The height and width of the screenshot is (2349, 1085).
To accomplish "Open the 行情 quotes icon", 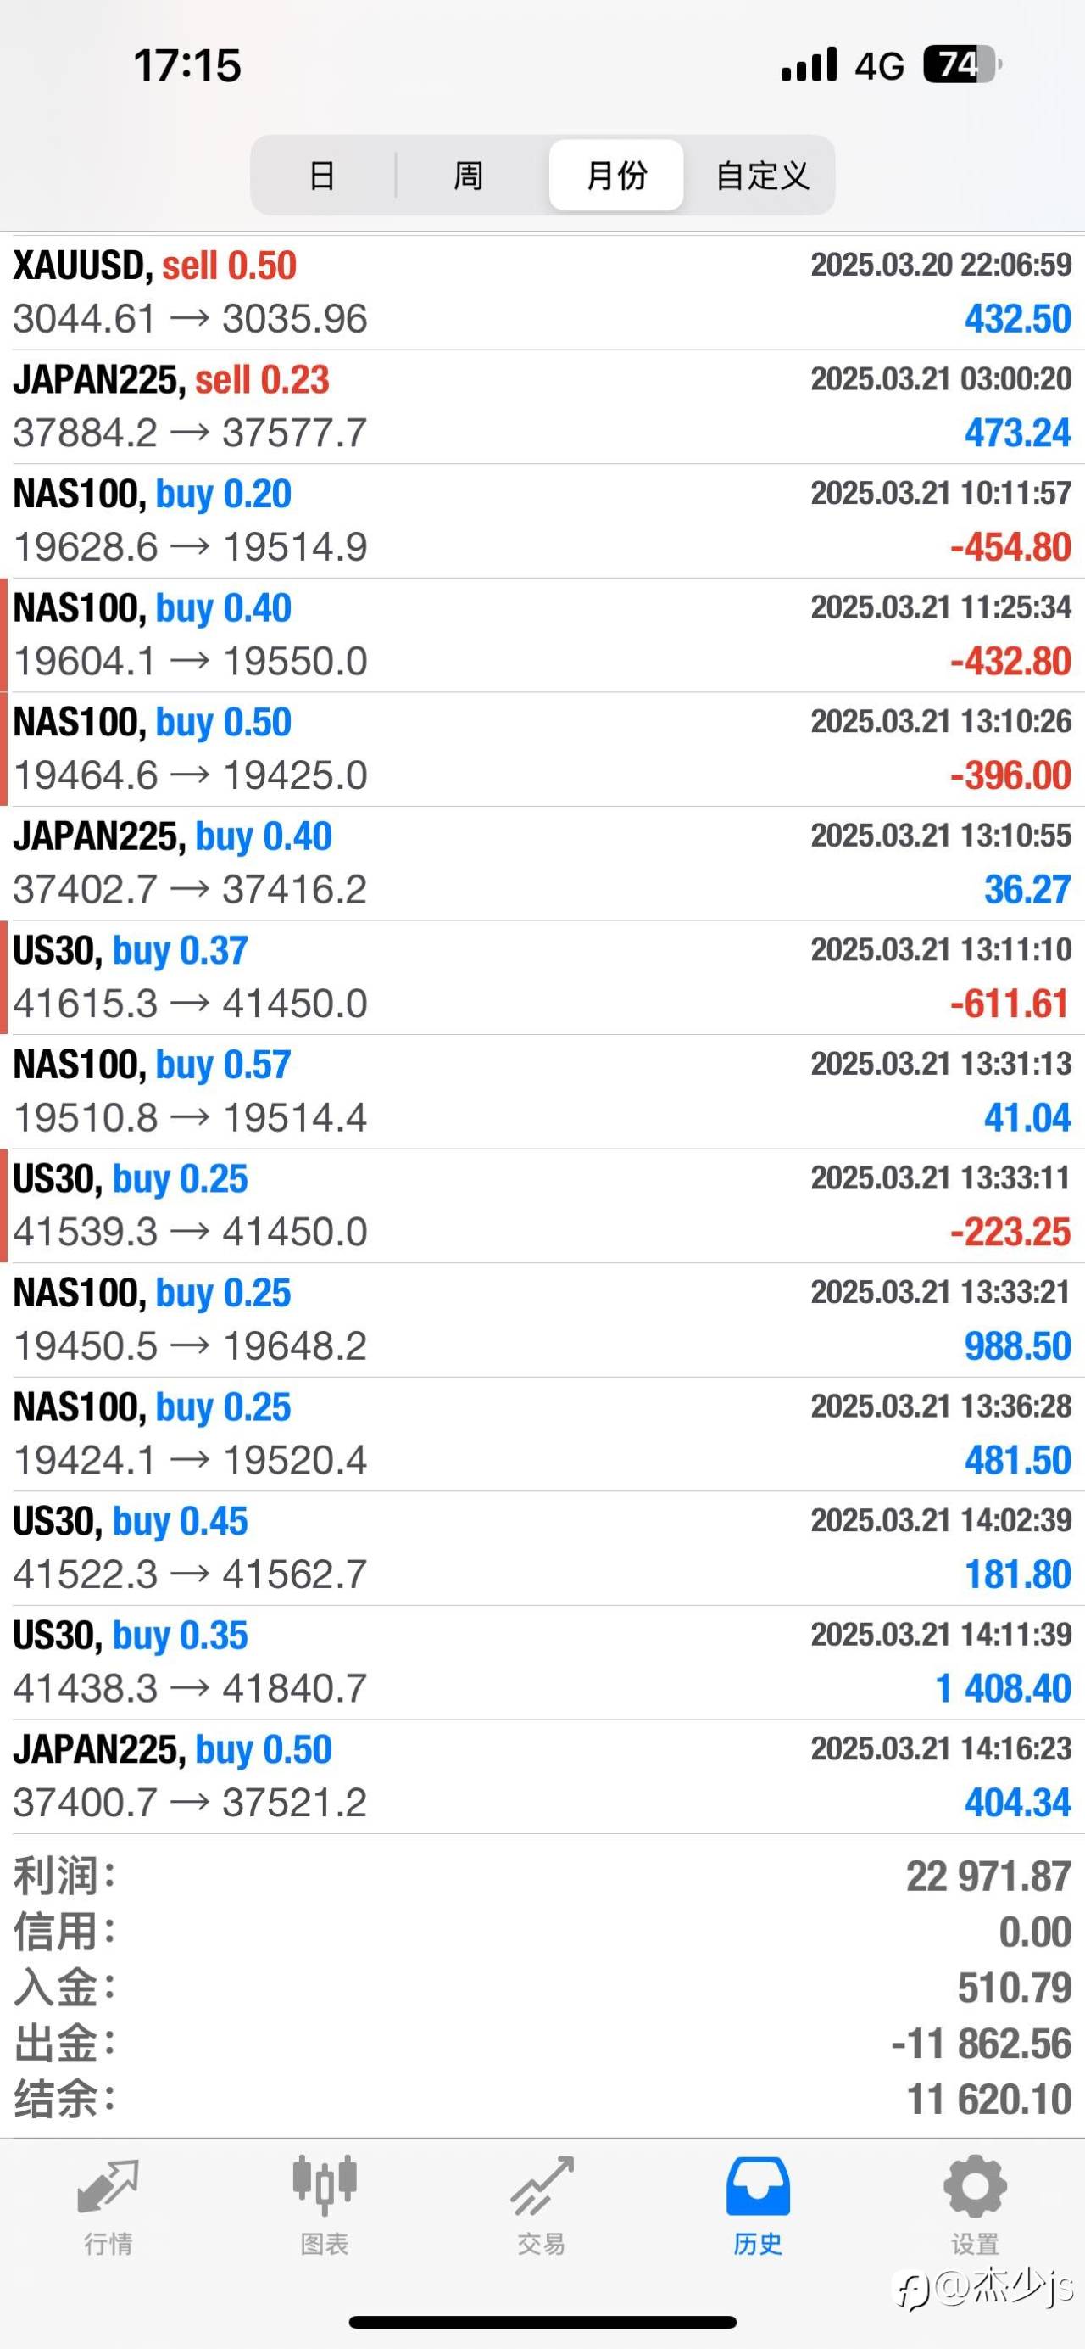I will tap(108, 2188).
